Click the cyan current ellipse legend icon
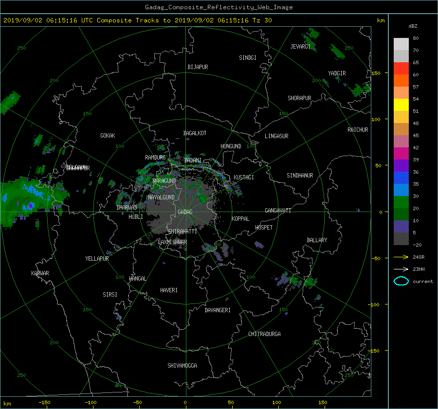Image resolution: width=438 pixels, height=409 pixels. (x=401, y=281)
